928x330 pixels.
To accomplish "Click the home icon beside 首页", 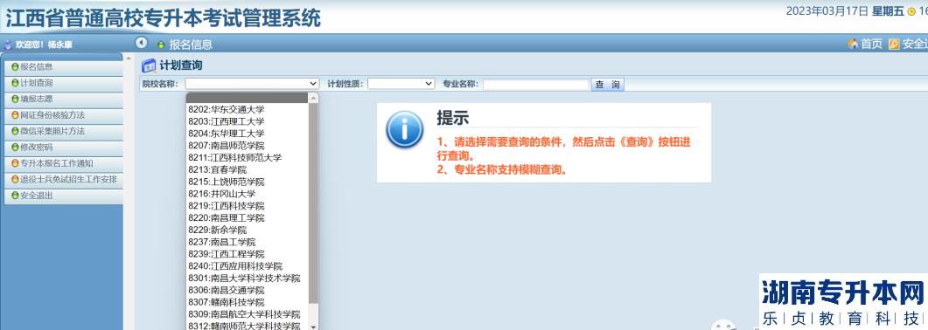I will 853,44.
